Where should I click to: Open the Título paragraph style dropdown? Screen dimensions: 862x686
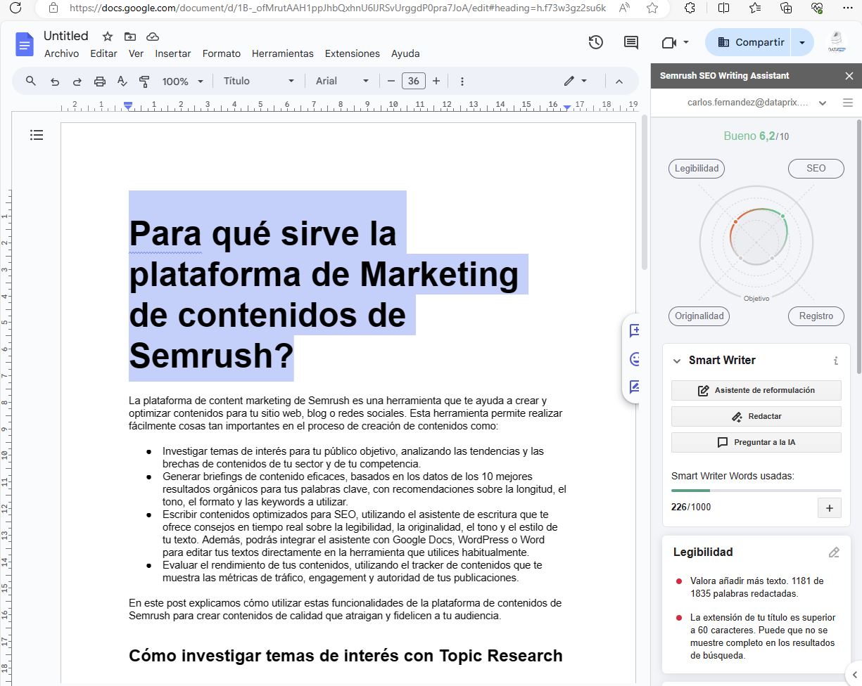click(258, 82)
